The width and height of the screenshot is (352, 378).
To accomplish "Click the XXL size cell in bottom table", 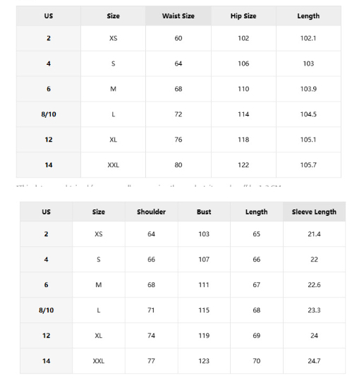I will tap(99, 361).
